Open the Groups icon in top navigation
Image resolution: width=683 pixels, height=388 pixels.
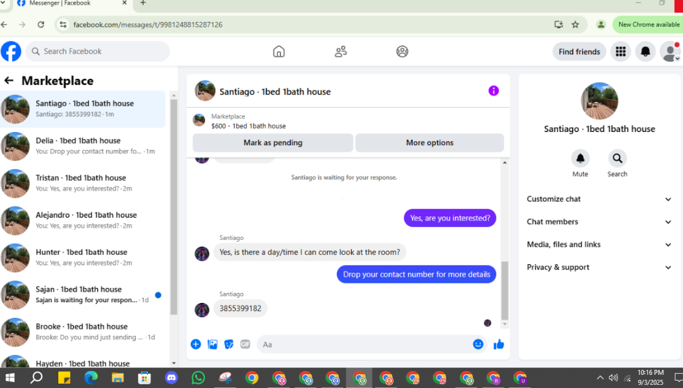(402, 52)
